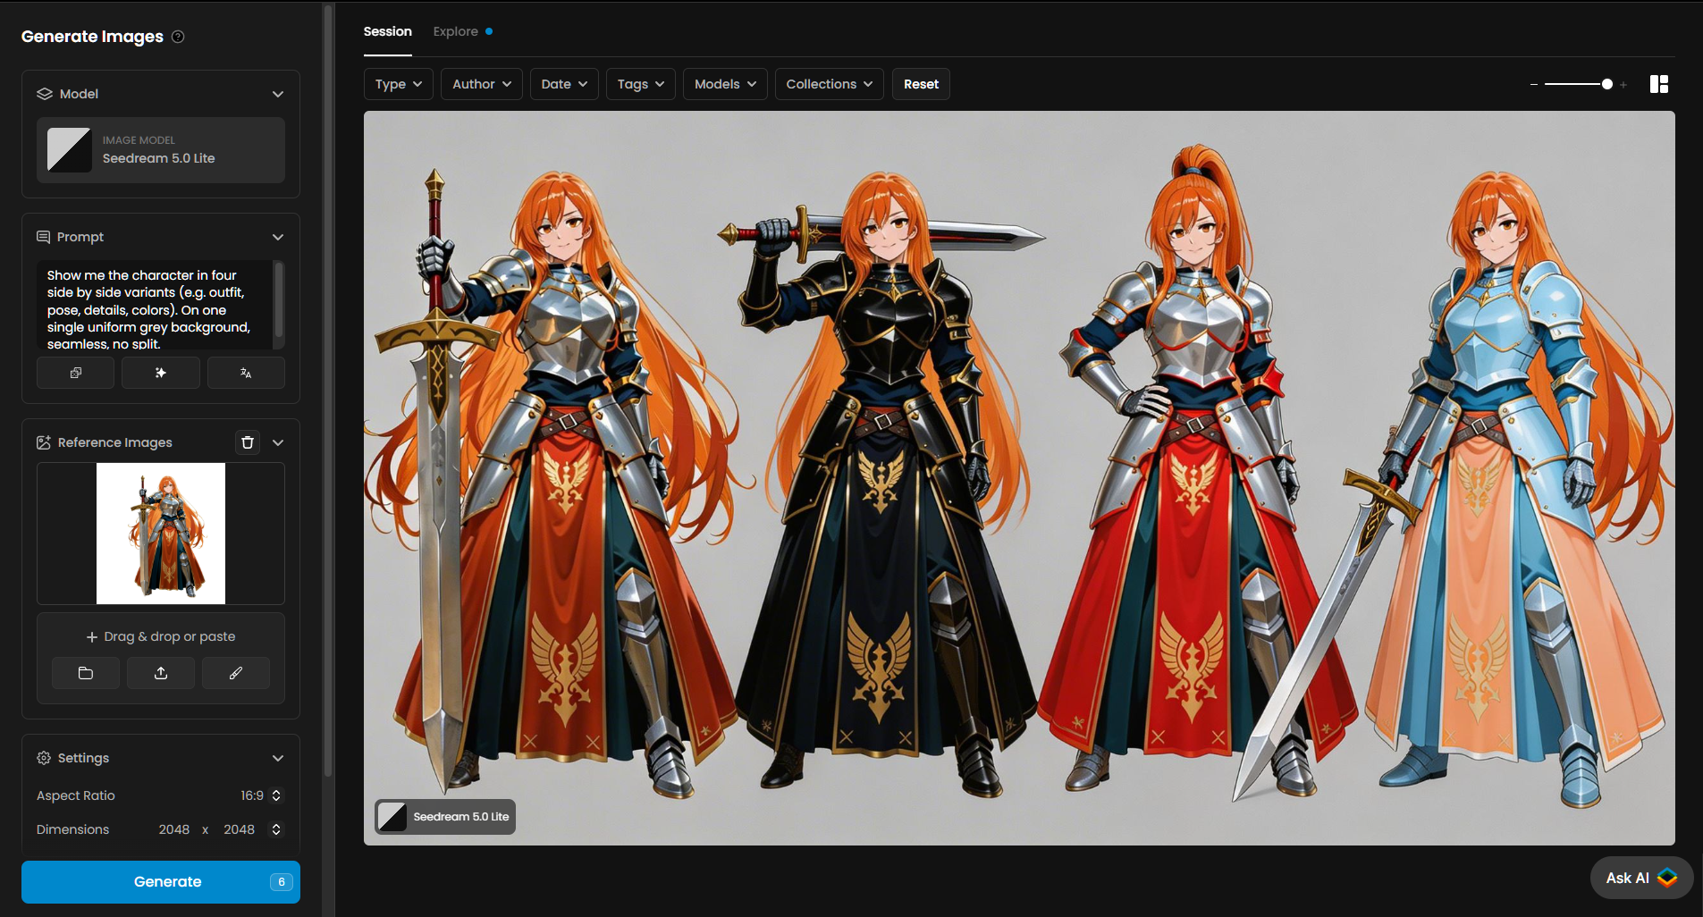Click the upload reference image icon
The image size is (1703, 917).
161,673
